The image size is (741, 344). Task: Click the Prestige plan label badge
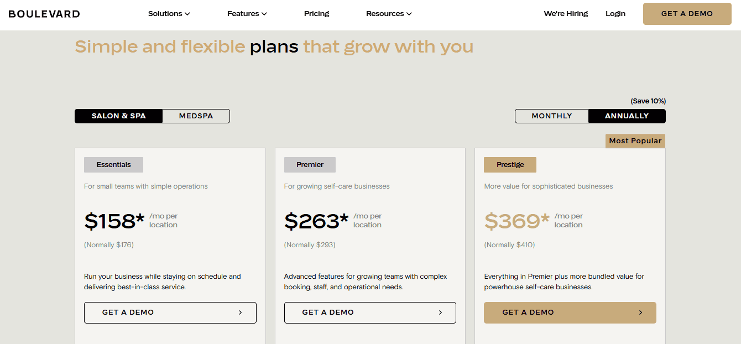(510, 164)
